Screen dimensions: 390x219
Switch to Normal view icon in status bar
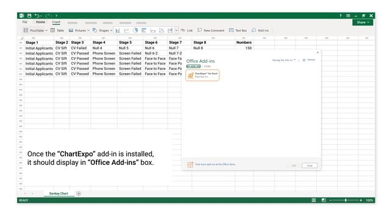click(x=314, y=200)
